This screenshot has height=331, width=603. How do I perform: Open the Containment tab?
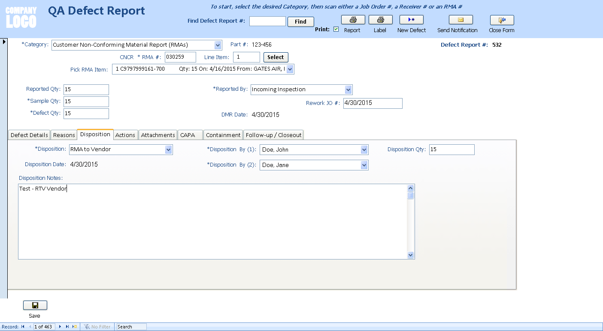click(223, 135)
